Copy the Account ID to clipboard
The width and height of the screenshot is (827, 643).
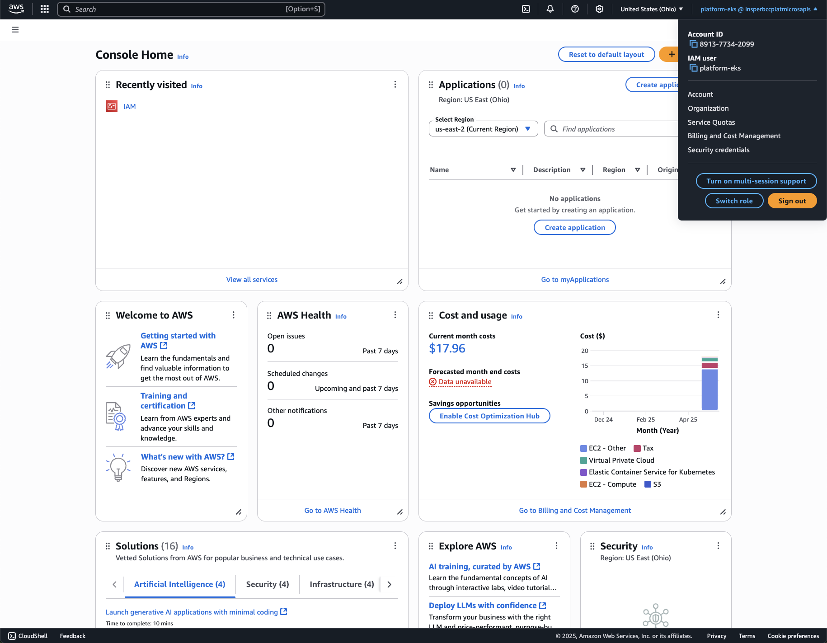pos(693,44)
